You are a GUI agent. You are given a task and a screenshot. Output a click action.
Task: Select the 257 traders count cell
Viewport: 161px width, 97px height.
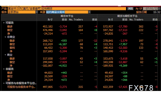[80, 26]
